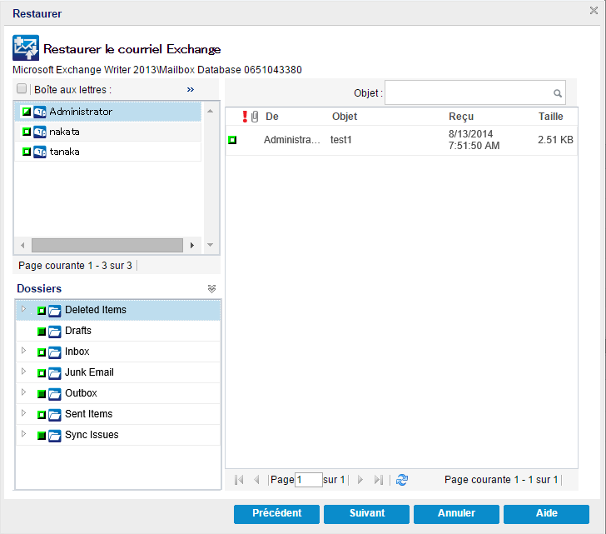Image resolution: width=606 pixels, height=534 pixels.
Task: Toggle the nakata mailbox selection checkbox
Action: click(26, 132)
